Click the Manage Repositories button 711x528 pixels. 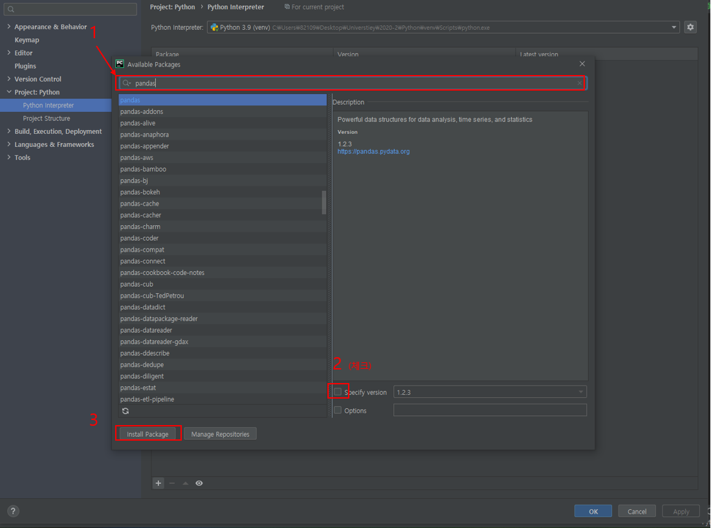(220, 434)
